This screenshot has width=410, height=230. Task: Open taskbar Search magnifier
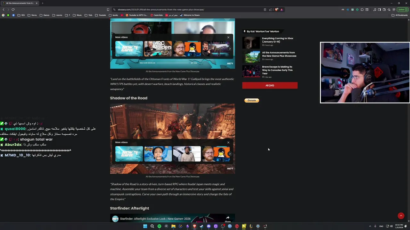(152, 226)
